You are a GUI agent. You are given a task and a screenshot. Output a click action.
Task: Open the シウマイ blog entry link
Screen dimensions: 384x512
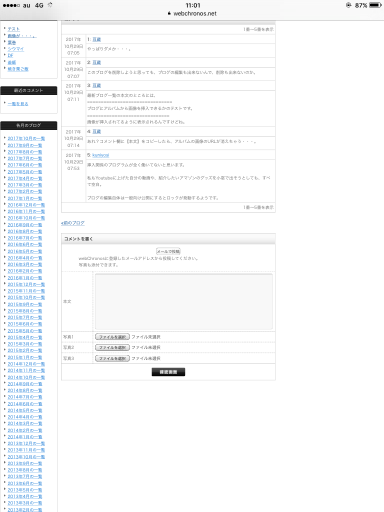(x=15, y=48)
